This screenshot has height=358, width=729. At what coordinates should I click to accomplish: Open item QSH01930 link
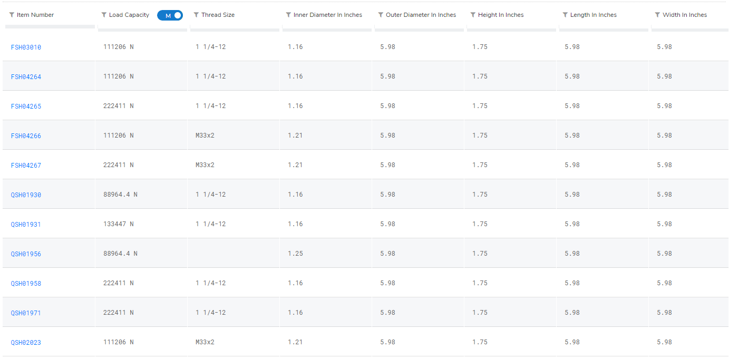click(x=26, y=195)
